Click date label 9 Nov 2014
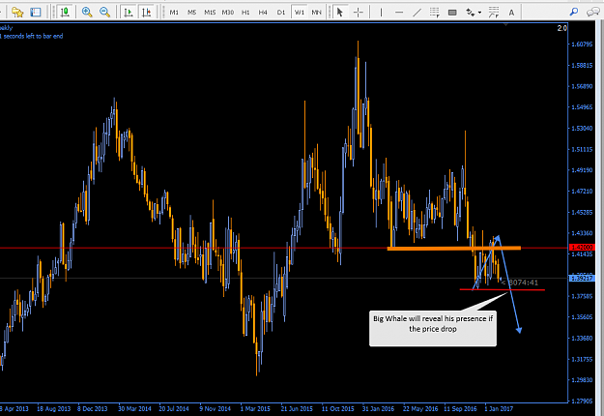The image size is (604, 416). click(x=215, y=408)
